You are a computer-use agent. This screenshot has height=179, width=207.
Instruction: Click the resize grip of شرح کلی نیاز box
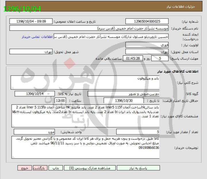click(x=13, y=88)
